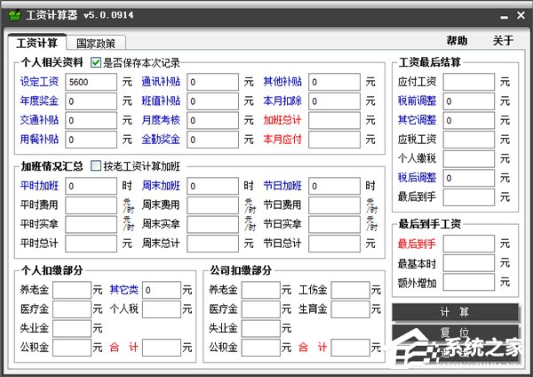Image resolution: width=533 pixels, height=377 pixels.
Task: Open the 关于 menu item
Action: coord(503,41)
